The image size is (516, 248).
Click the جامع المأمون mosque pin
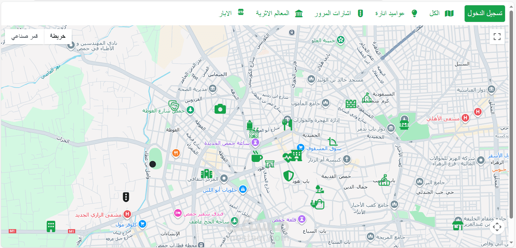[x=326, y=103]
